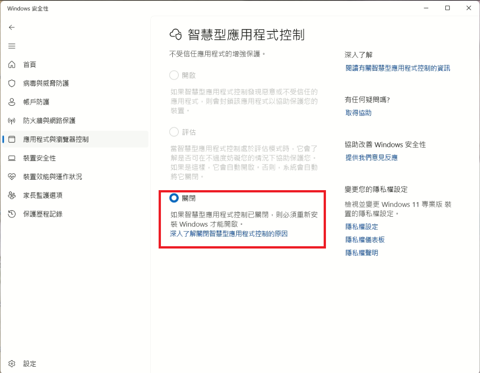This screenshot has height=373, width=480.
Task: Select the 關閉 radio button
Action: (x=174, y=198)
